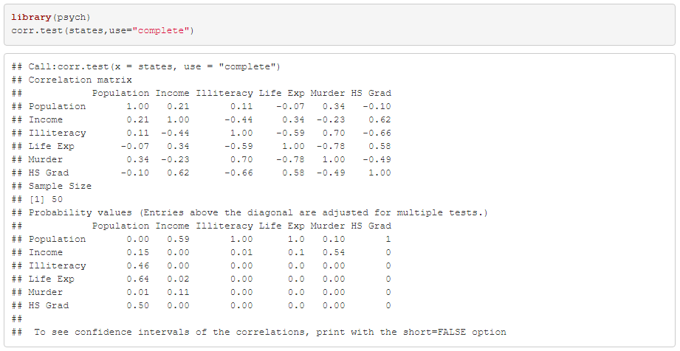This screenshot has width=680, height=351.
Task: Click the 0.70 Murder-Illiteracy correlation value
Action: coord(241,159)
